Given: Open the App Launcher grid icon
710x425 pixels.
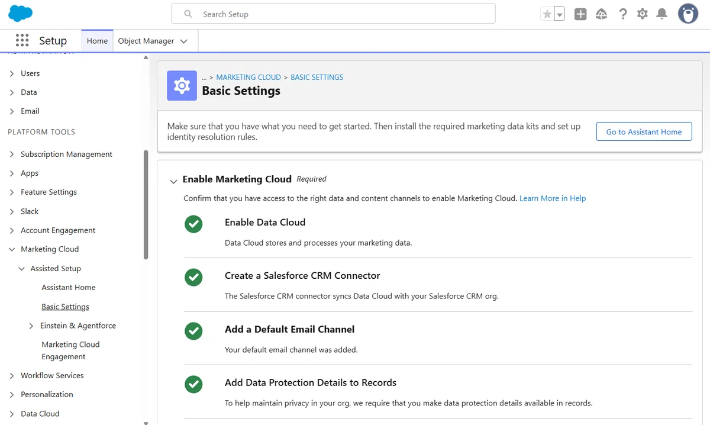Looking at the screenshot, I should [22, 40].
